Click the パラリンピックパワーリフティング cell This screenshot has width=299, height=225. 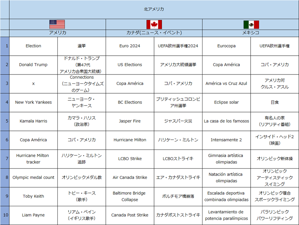(275, 215)
